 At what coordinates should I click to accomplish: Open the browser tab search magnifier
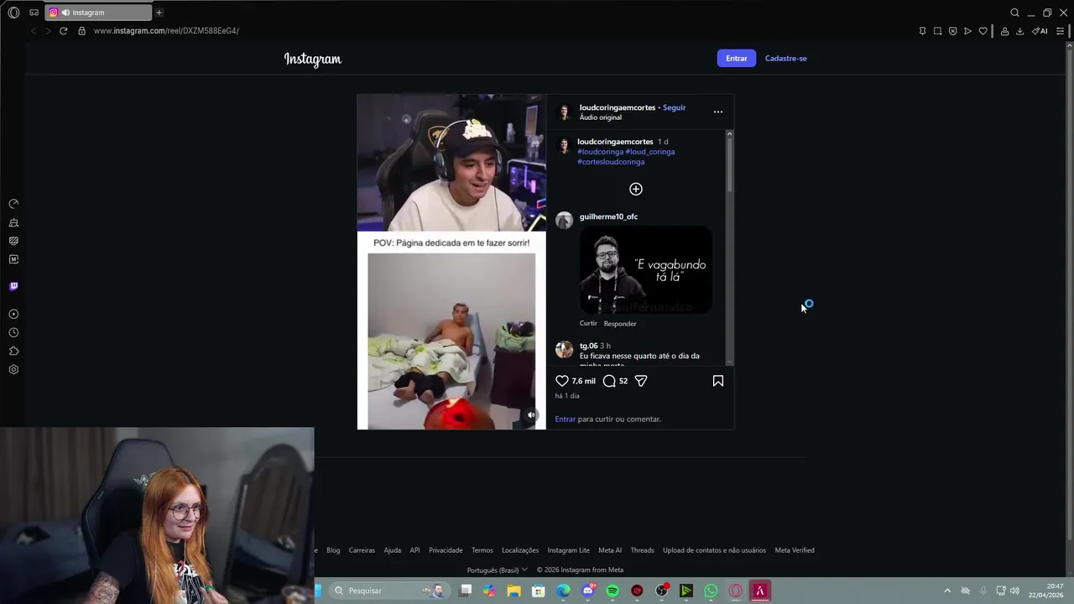1014,13
